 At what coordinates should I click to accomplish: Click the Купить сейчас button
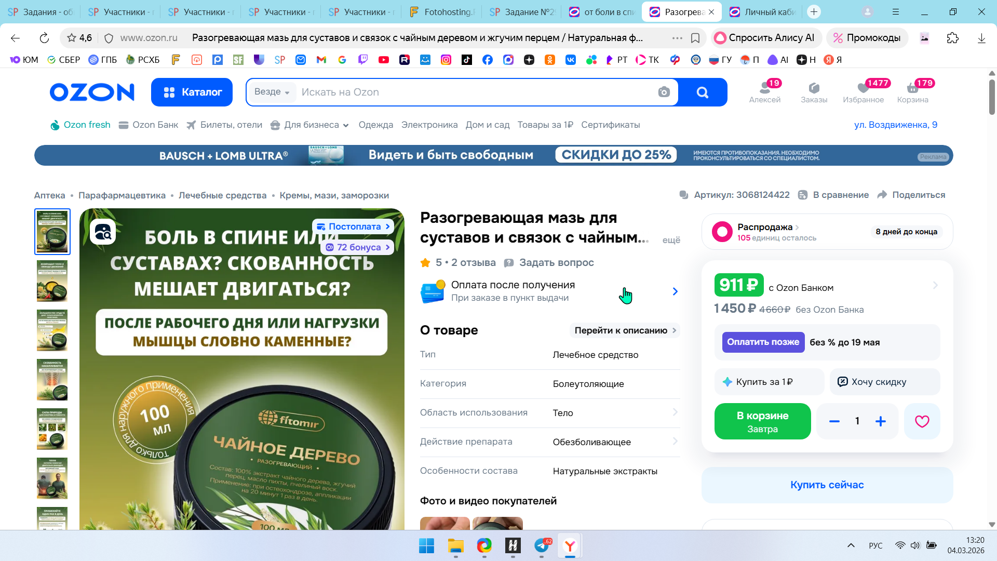coord(827,485)
